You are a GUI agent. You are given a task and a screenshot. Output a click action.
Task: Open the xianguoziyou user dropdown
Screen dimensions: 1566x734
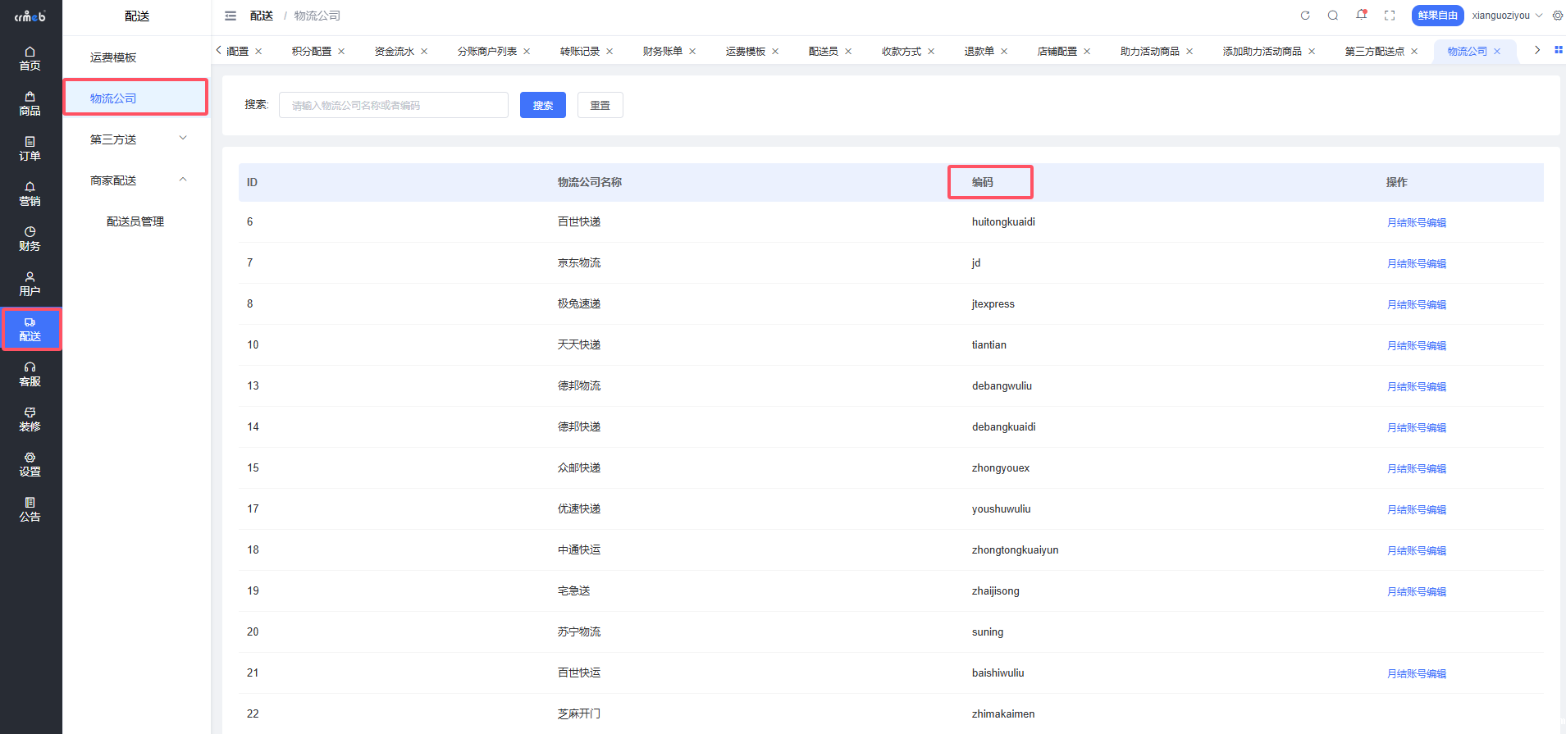click(x=1506, y=16)
